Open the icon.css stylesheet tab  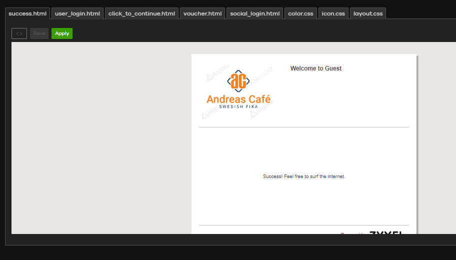(333, 13)
